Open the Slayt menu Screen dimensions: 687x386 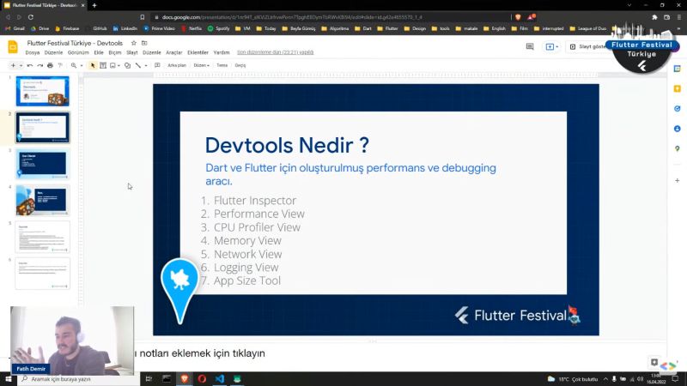[132, 52]
